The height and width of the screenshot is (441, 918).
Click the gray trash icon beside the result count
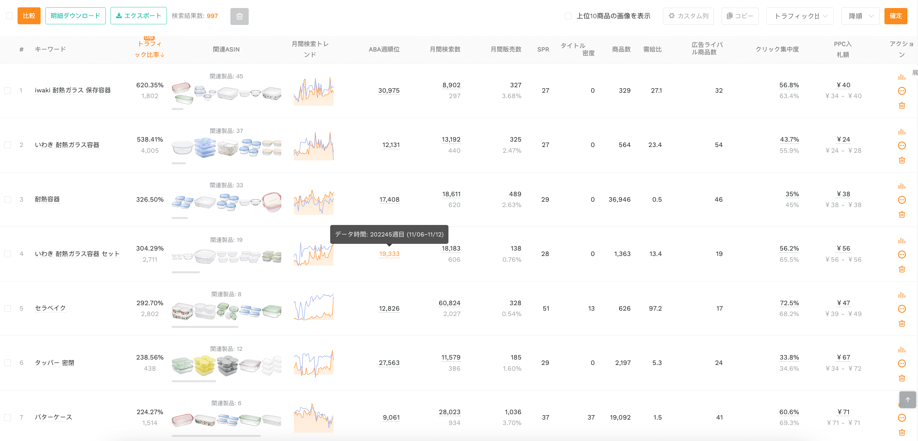tap(239, 16)
